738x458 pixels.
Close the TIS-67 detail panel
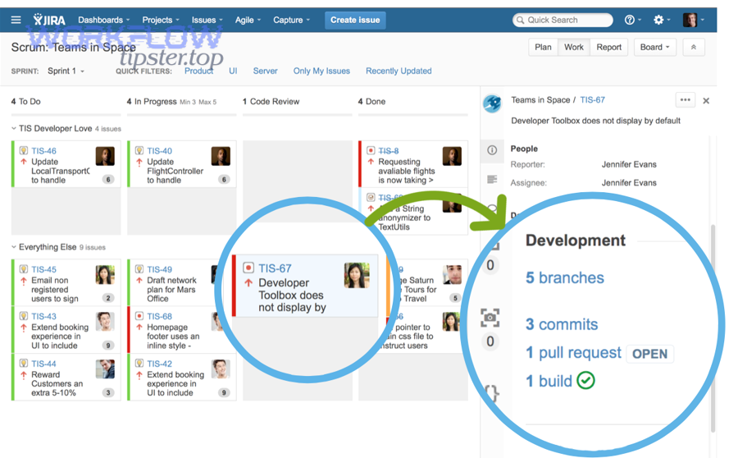click(706, 100)
